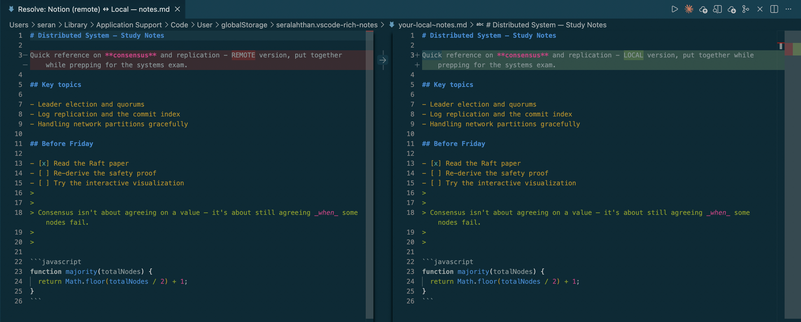Open the Users breadcrumb segment
This screenshot has width=801, height=322.
coord(19,25)
